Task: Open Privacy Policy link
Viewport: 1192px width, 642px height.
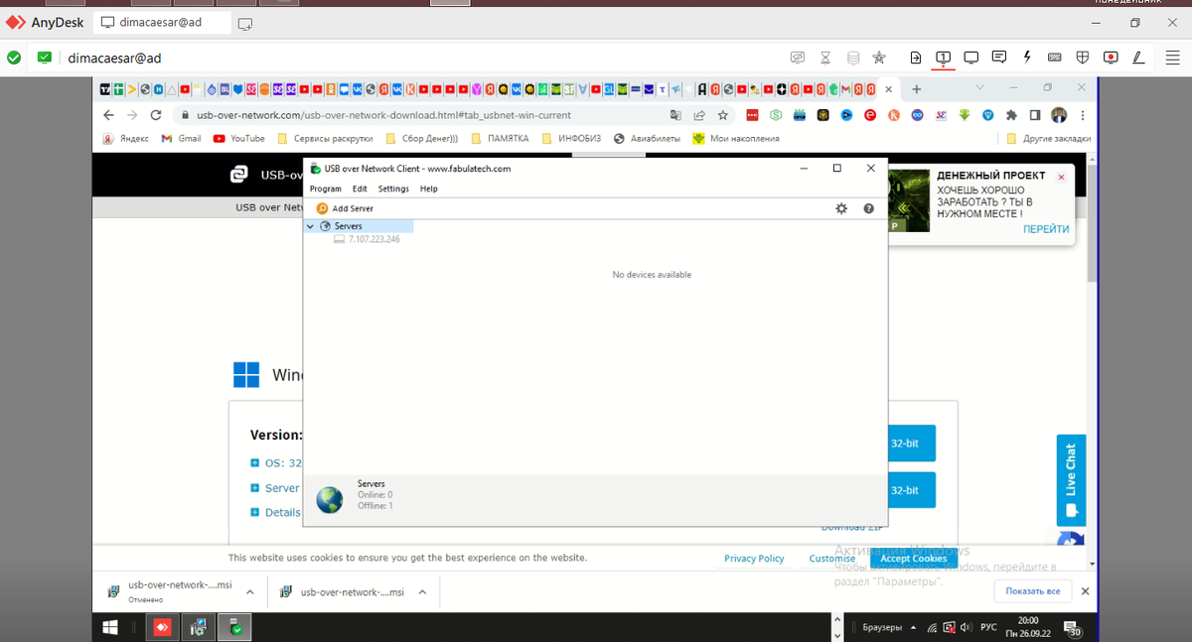Action: [754, 559]
